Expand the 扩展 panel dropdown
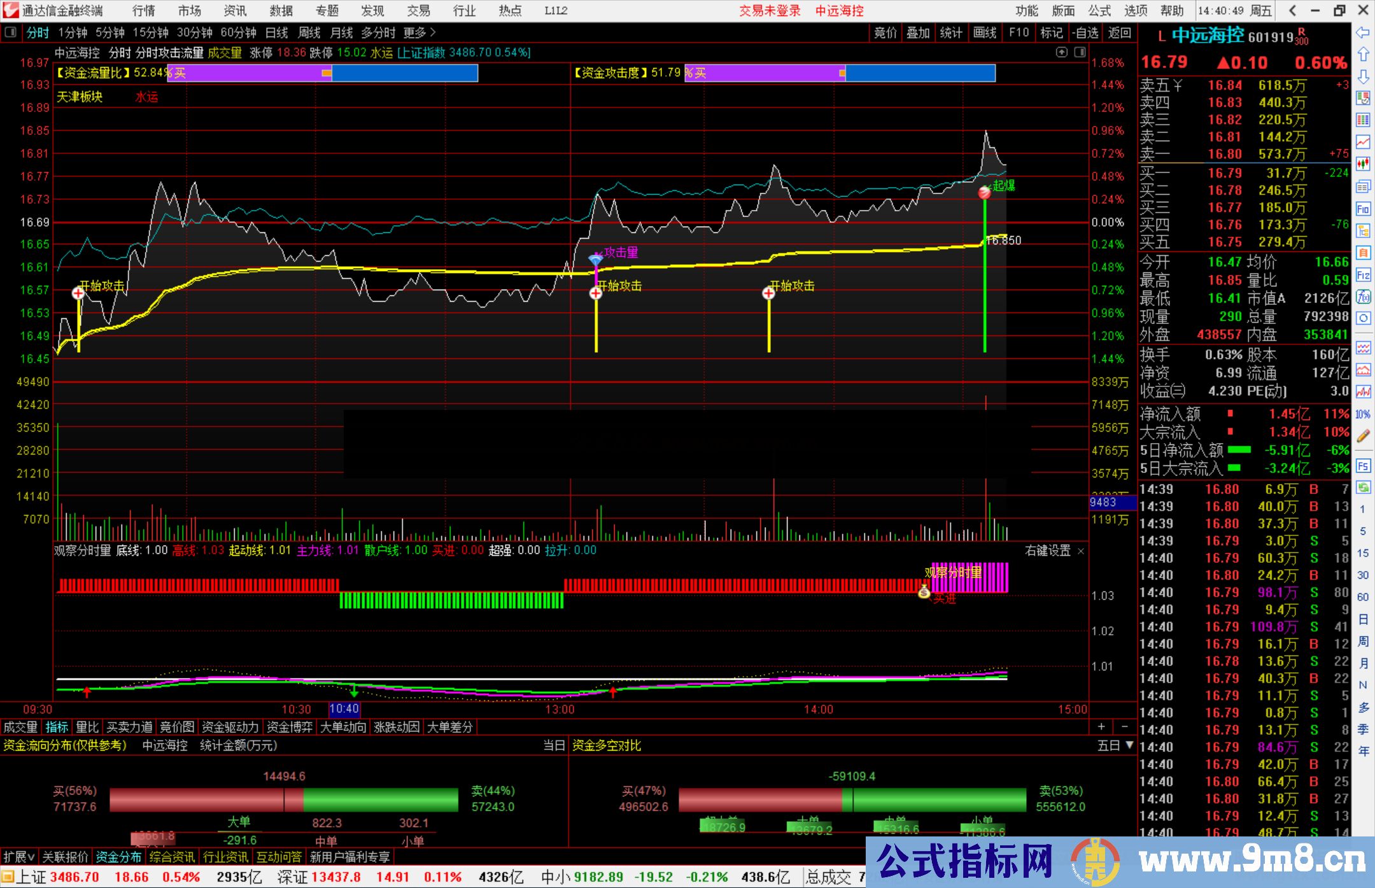 point(18,857)
